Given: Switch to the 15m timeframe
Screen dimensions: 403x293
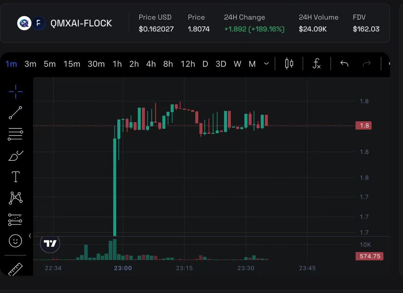Looking at the screenshot, I should (72, 64).
